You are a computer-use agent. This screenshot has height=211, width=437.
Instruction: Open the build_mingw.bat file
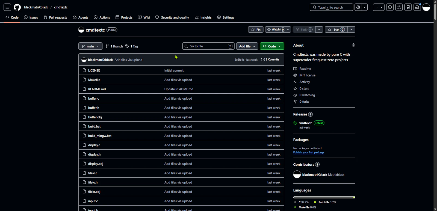[x=100, y=136]
